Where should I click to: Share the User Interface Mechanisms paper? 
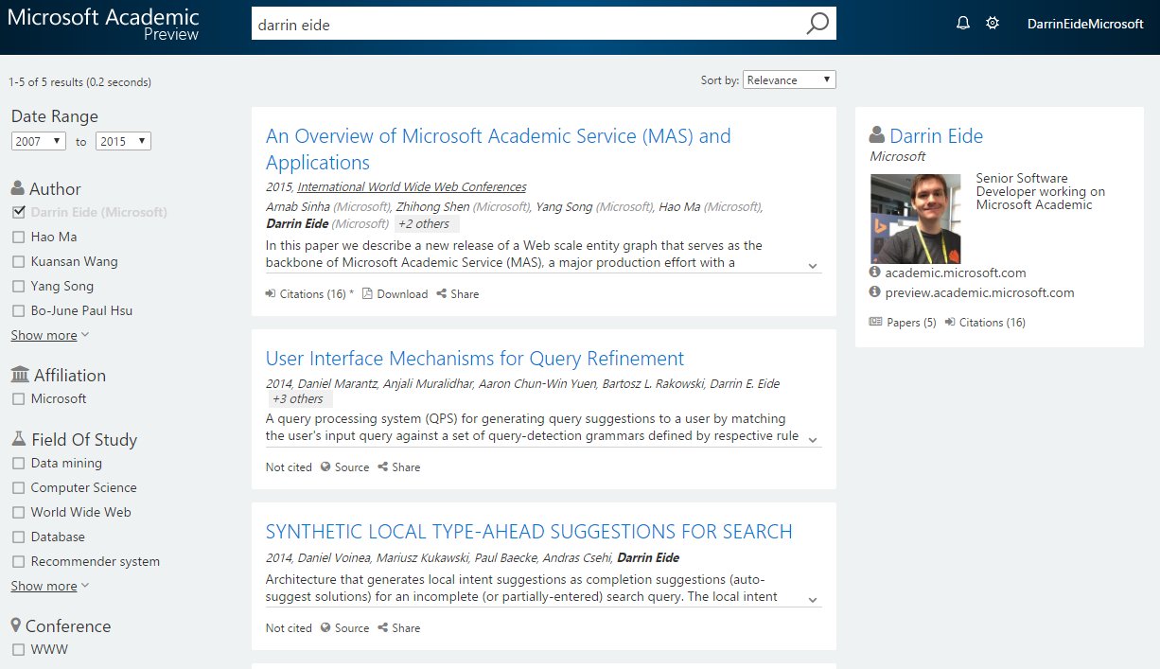[398, 467]
